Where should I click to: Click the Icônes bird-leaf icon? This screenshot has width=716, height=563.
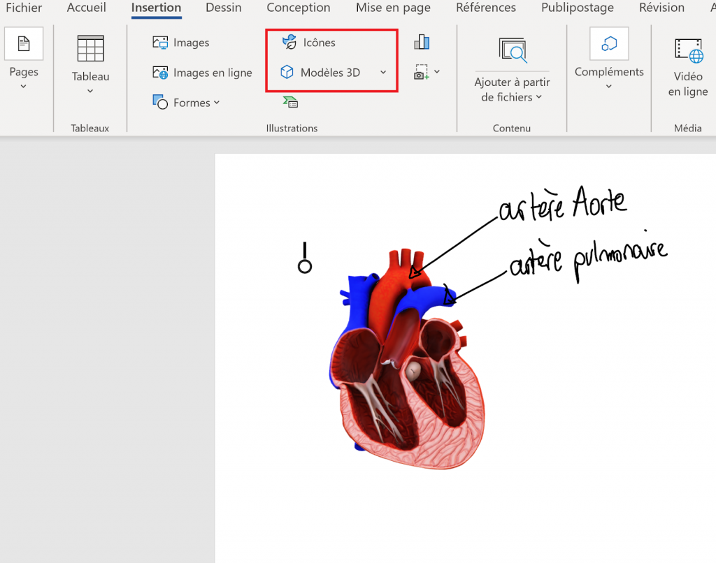pyautogui.click(x=289, y=42)
